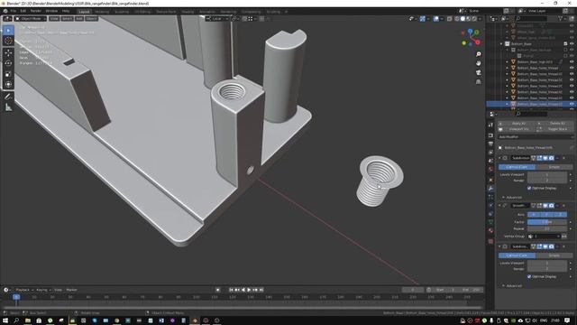Toggle Optimal Display in last Subdivision modifier
Screen dimensions: 577x325
click(529, 277)
